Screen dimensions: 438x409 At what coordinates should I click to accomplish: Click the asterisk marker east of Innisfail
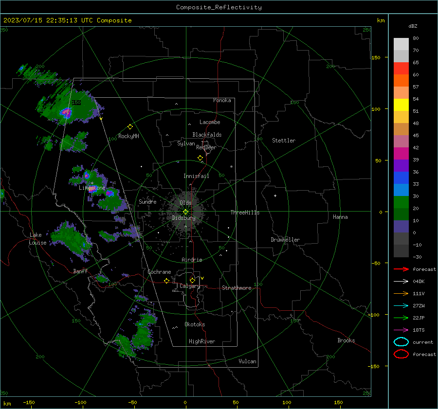click(231, 167)
